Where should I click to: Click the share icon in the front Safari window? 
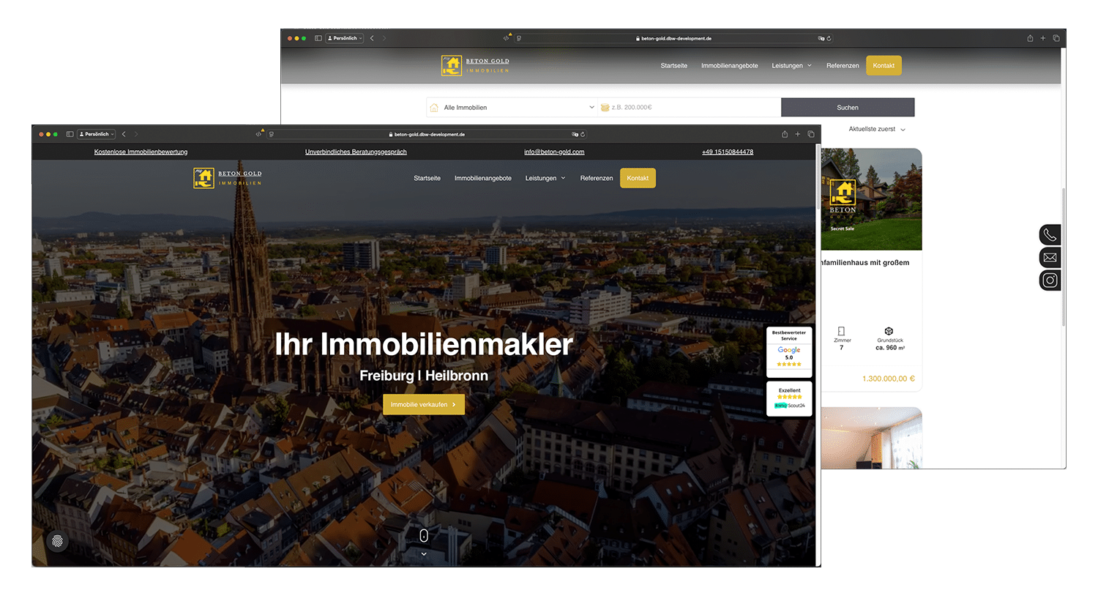[x=785, y=134]
